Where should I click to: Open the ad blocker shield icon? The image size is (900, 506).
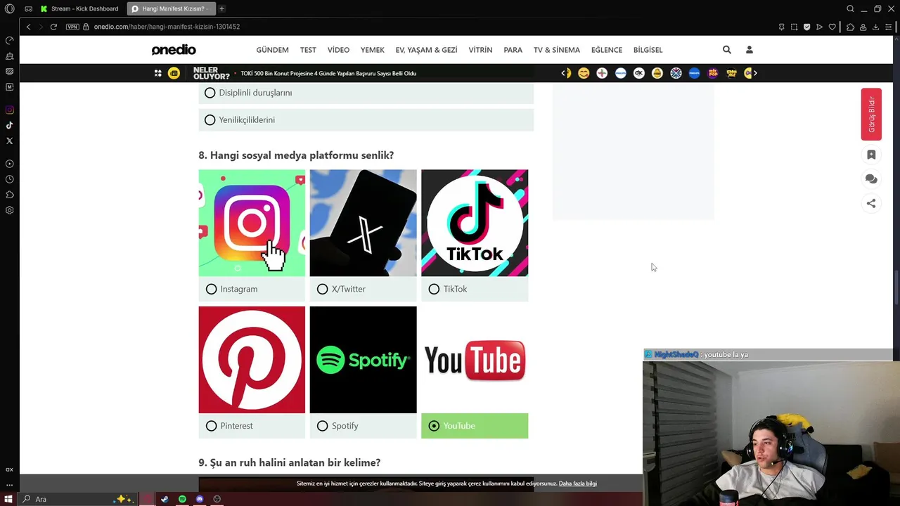pyautogui.click(x=806, y=27)
